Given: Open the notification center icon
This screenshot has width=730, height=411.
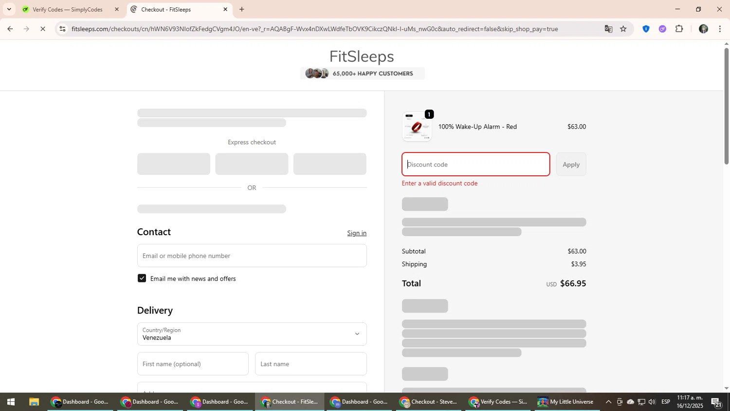Looking at the screenshot, I should (716, 402).
